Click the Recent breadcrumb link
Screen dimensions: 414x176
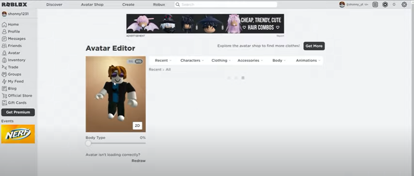click(x=155, y=69)
